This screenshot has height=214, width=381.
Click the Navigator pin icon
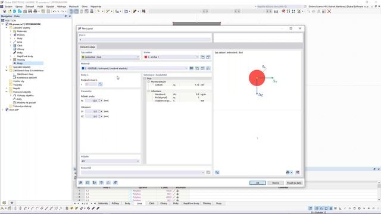coord(65,16)
